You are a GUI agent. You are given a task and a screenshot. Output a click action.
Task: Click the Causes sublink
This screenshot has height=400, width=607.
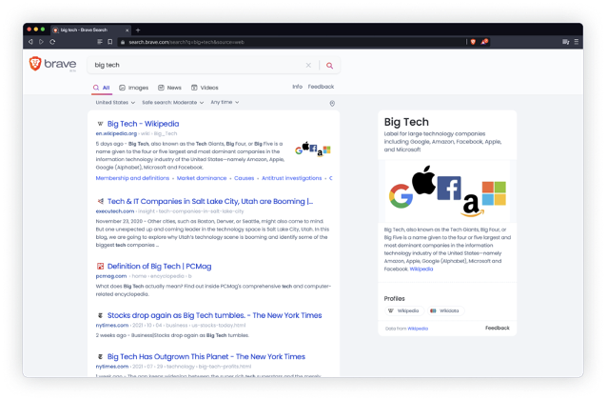click(x=244, y=178)
